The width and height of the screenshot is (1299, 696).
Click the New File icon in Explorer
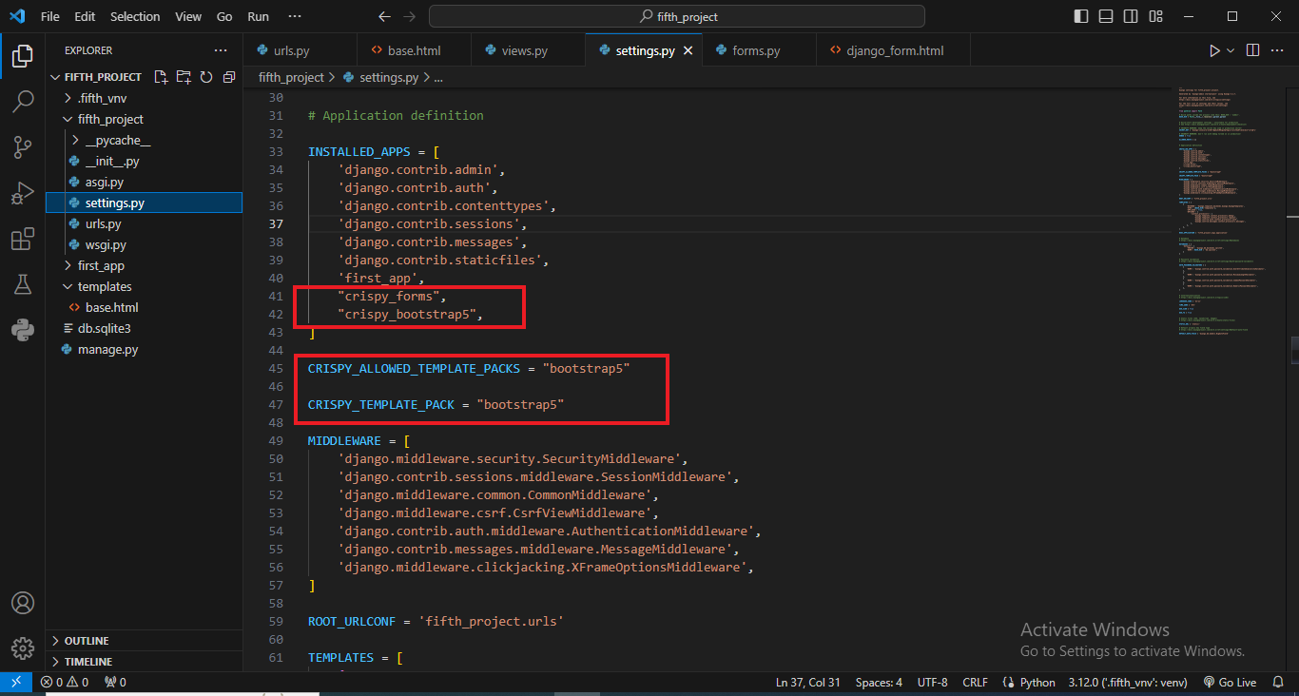point(161,77)
